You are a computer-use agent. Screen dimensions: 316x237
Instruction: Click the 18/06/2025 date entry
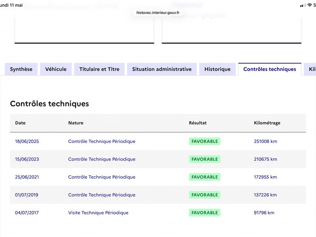tap(27, 141)
